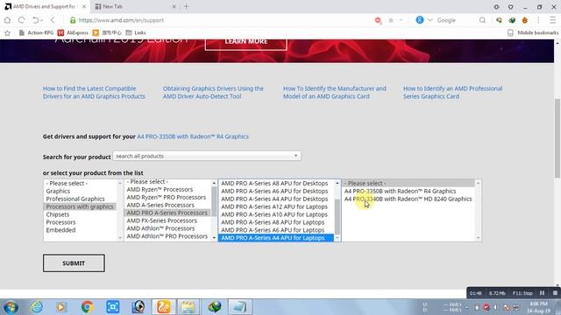Go to browser home page
Viewport: 561px width, 315px height.
point(7,20)
